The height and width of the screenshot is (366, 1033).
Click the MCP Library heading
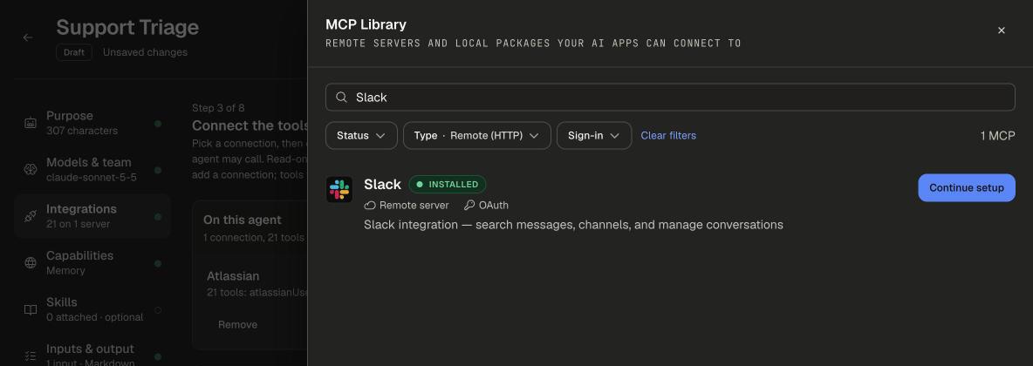[x=366, y=24]
